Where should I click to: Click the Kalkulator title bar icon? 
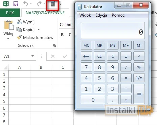[x=80, y=7]
